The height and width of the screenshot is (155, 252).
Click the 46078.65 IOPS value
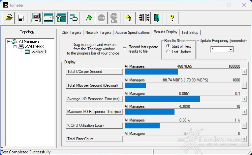(x=184, y=66)
